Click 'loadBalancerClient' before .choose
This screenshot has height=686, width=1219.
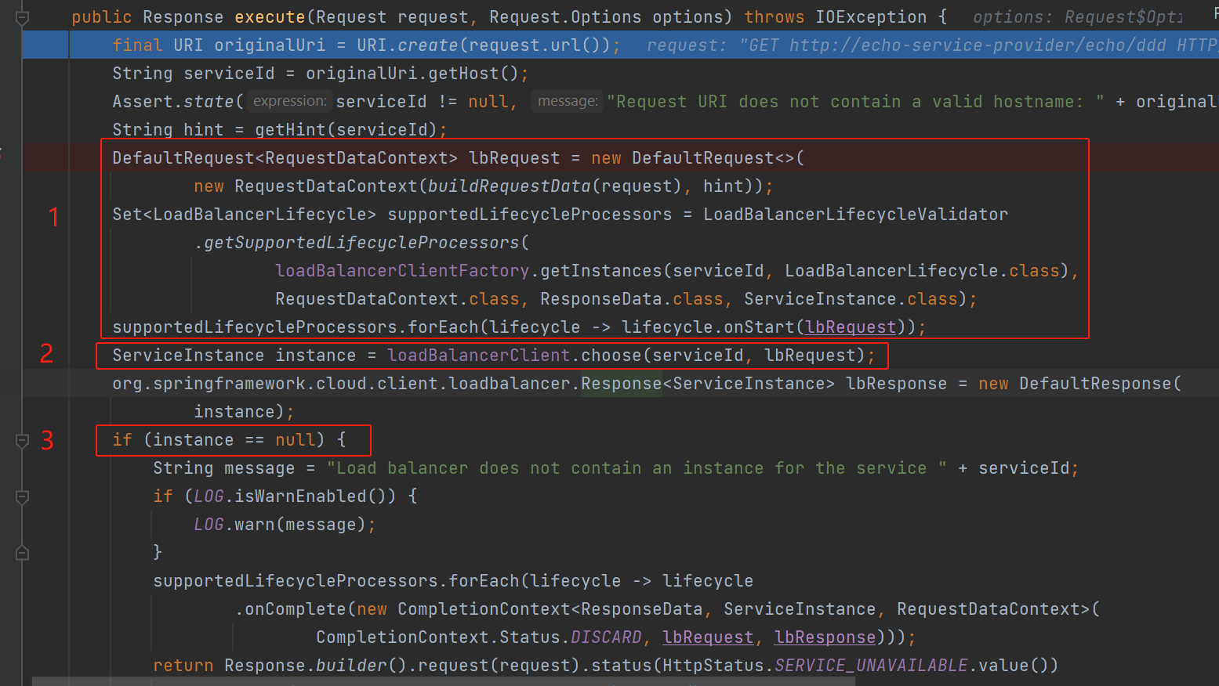tap(479, 356)
